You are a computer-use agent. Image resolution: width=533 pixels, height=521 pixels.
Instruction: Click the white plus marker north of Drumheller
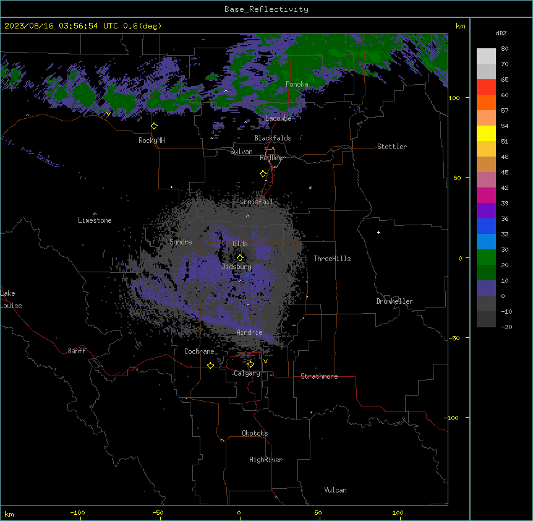[x=378, y=232]
